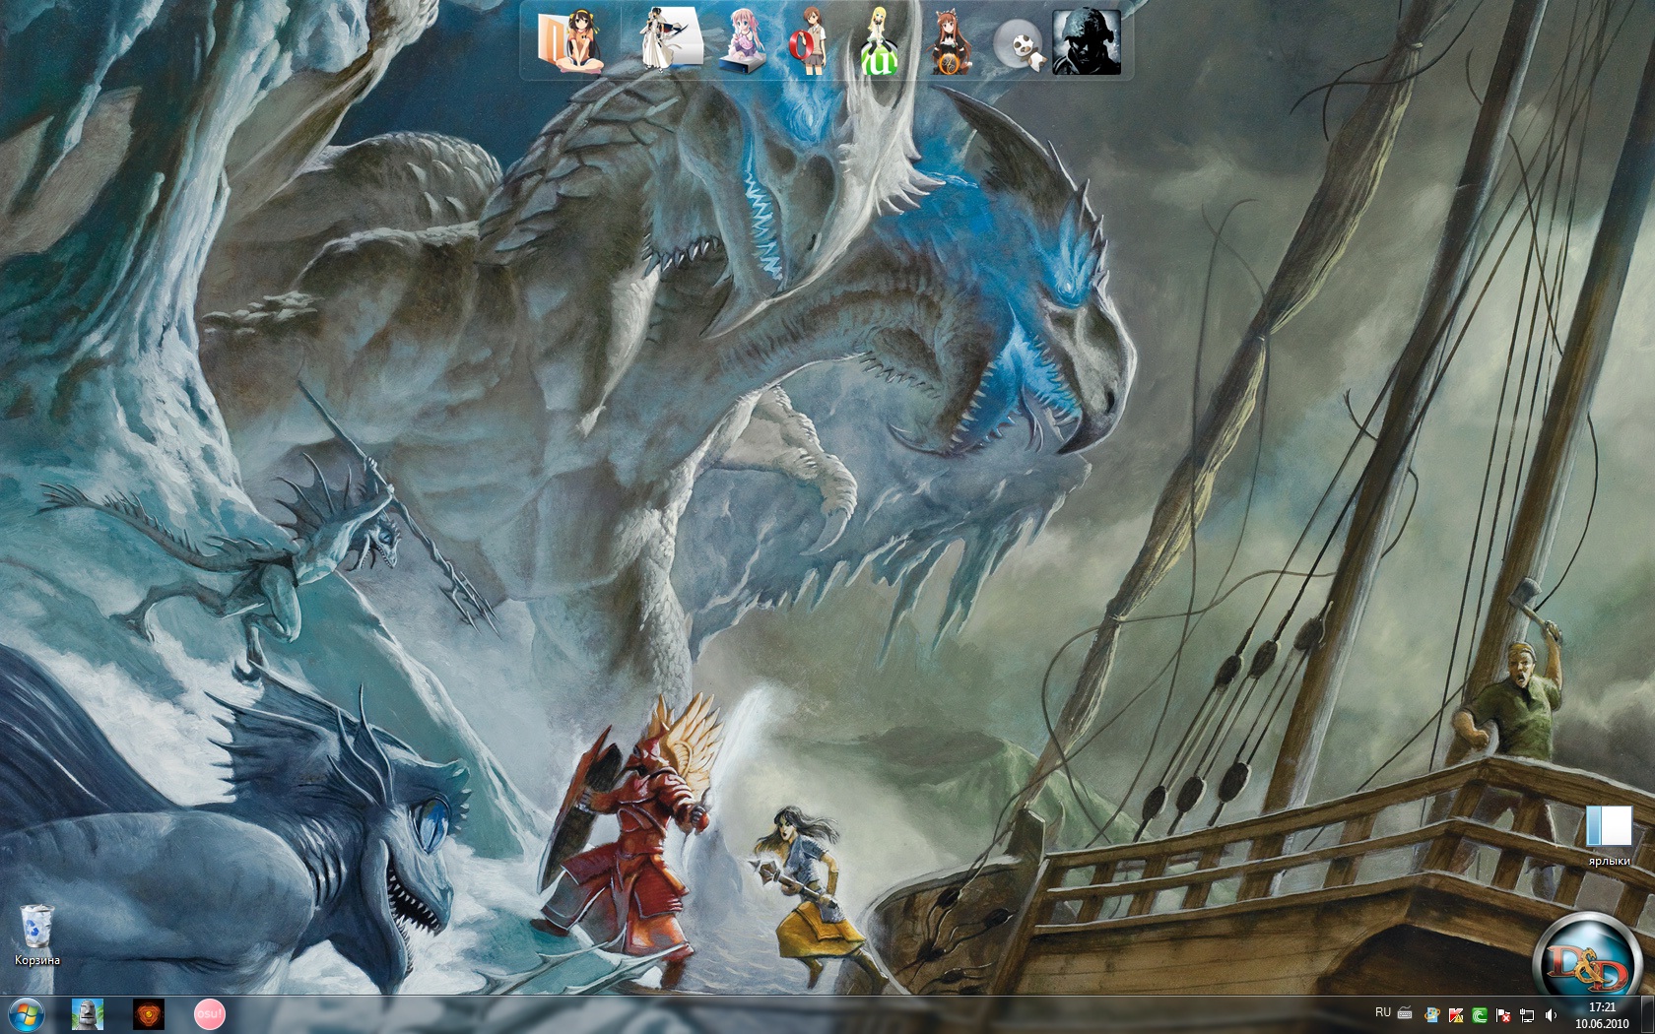Open the Moai statue taskbar app

(87, 1014)
